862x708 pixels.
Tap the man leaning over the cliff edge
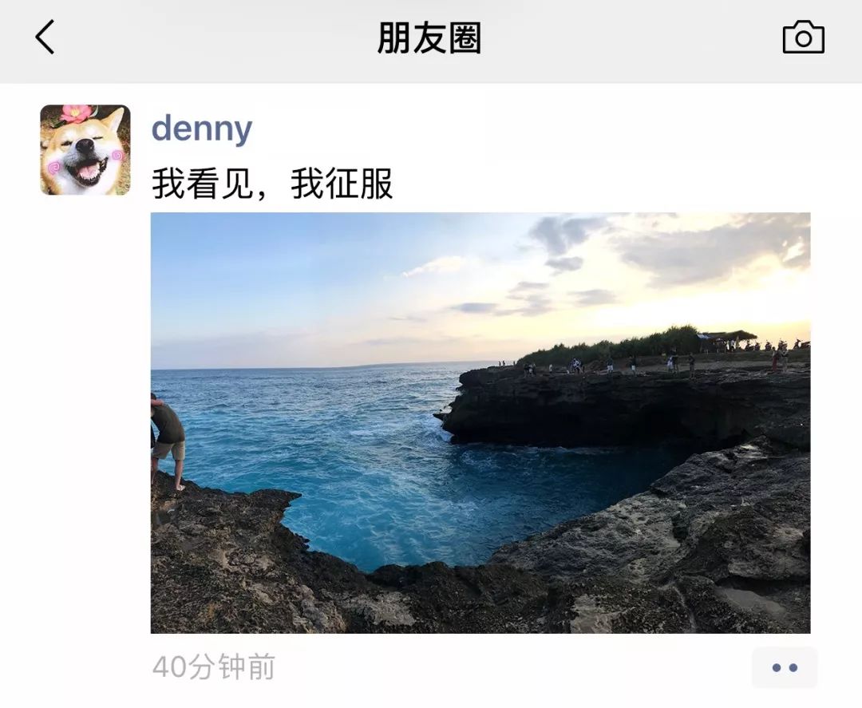coord(168,440)
